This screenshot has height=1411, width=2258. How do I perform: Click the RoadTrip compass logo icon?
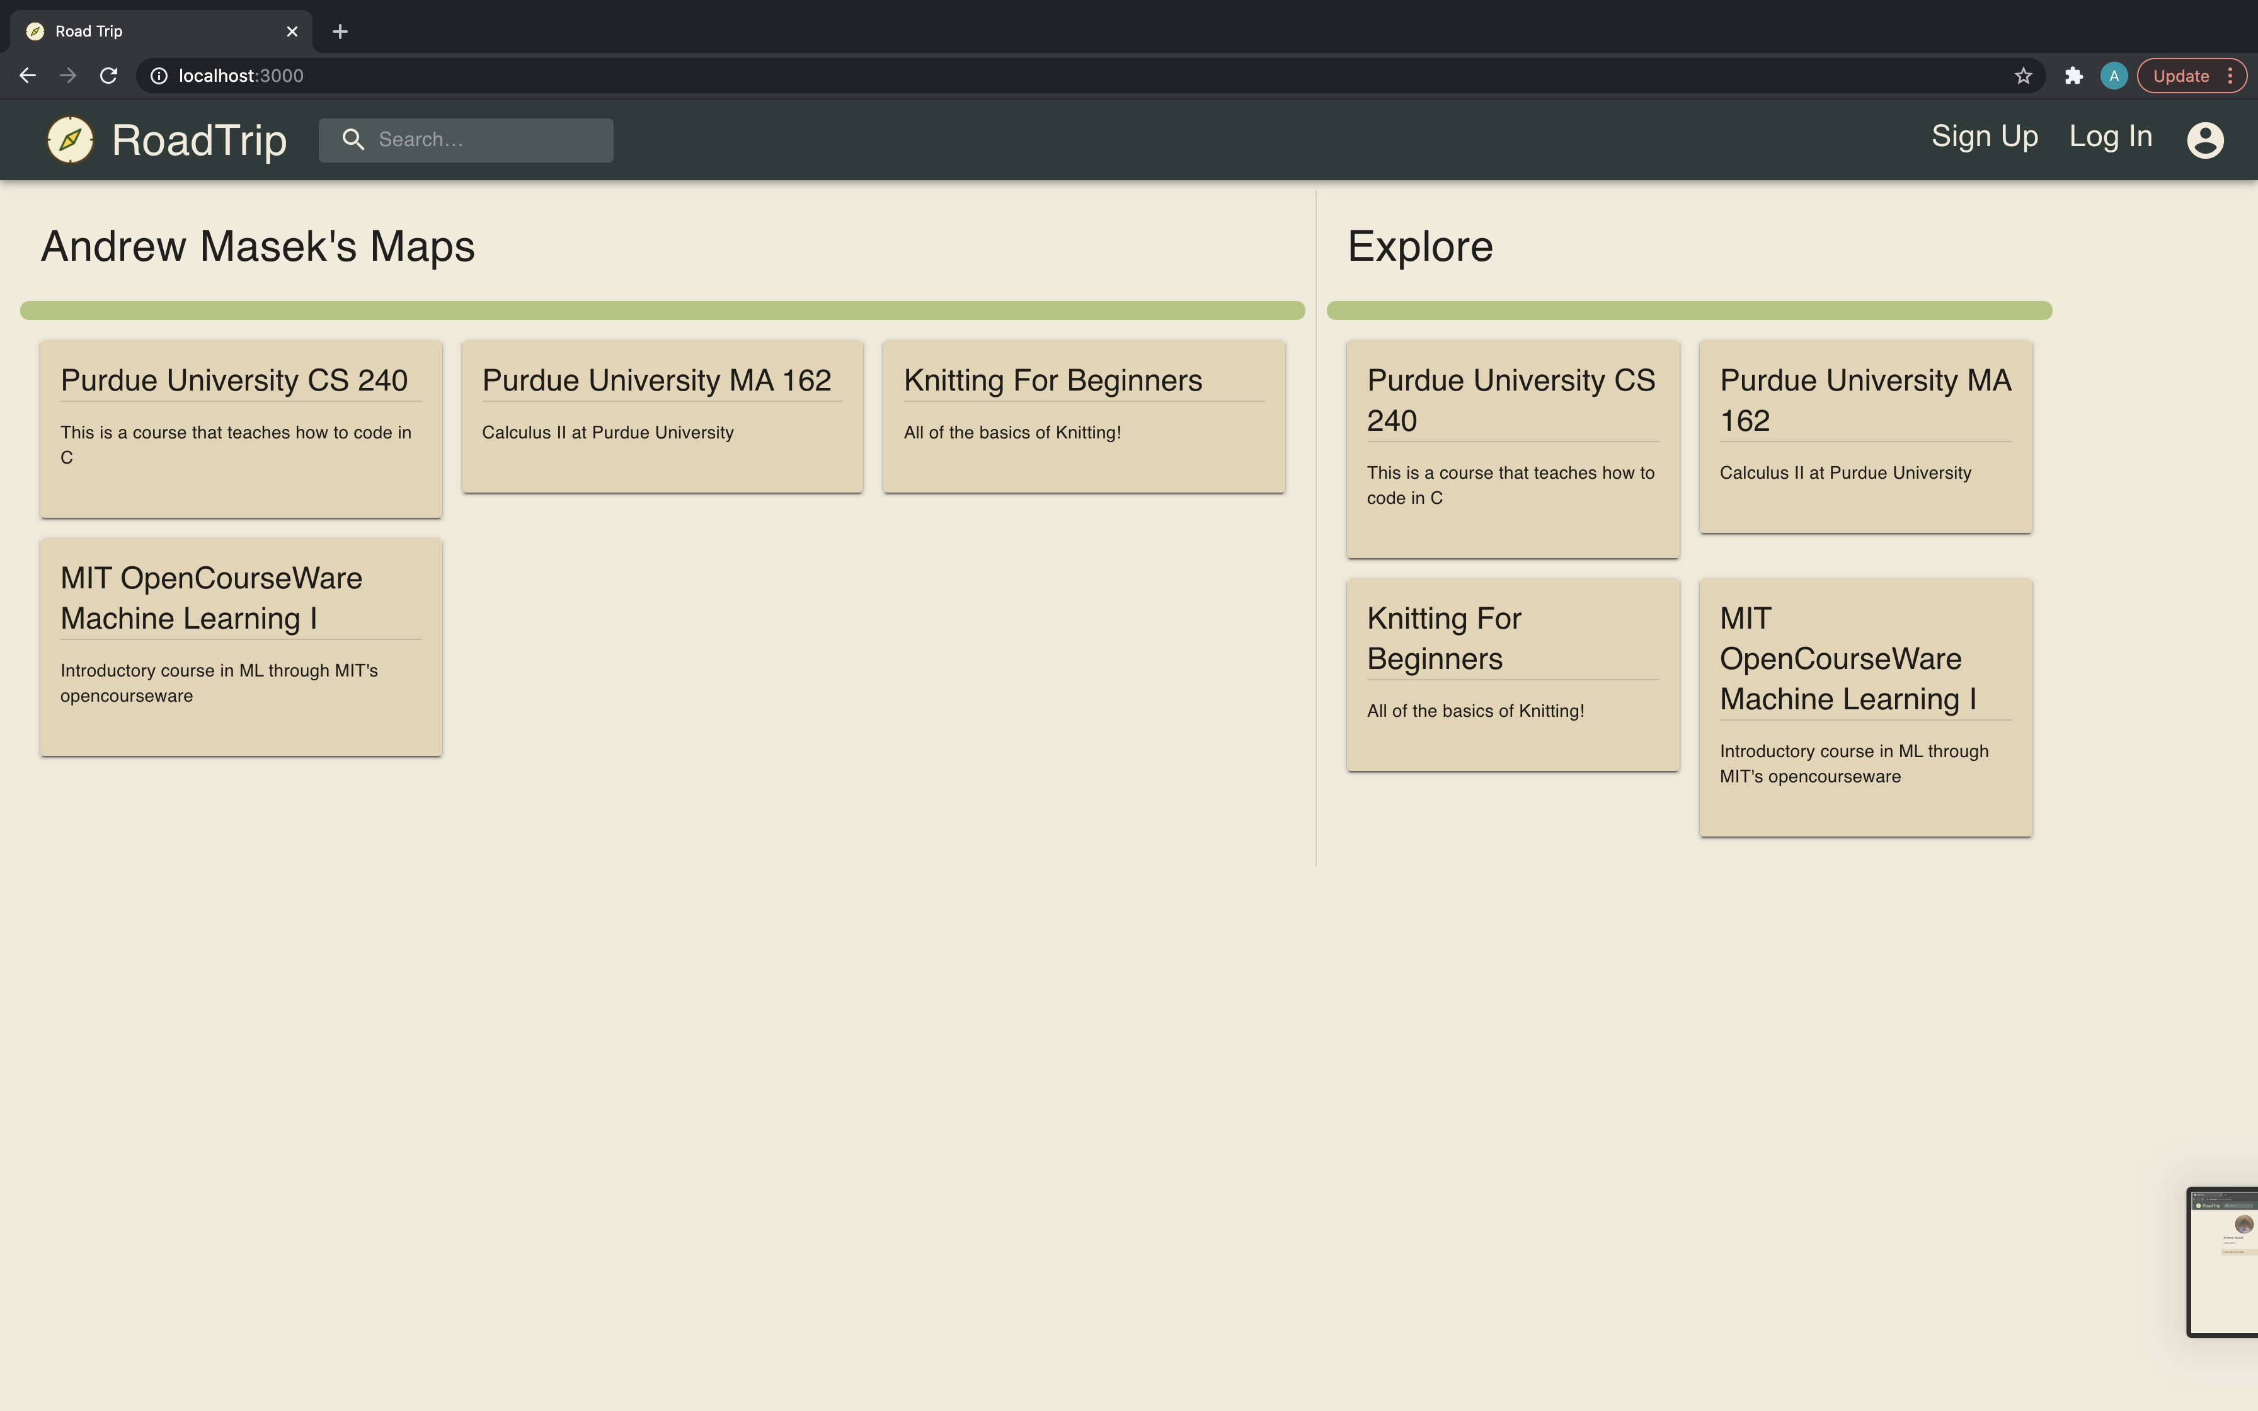click(x=70, y=140)
